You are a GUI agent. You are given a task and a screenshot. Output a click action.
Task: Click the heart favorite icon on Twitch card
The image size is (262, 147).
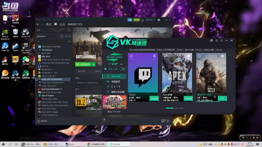(x=131, y=56)
